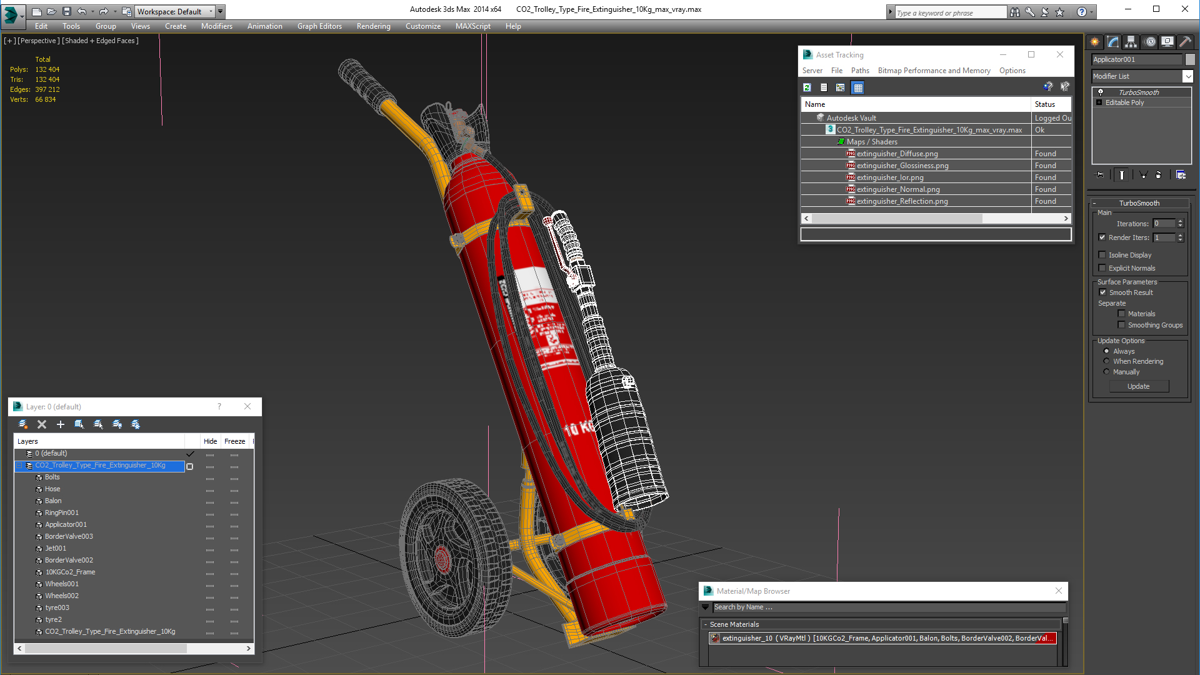Click Search by Name field
Viewport: 1200px width, 675px height.
pyautogui.click(x=889, y=607)
